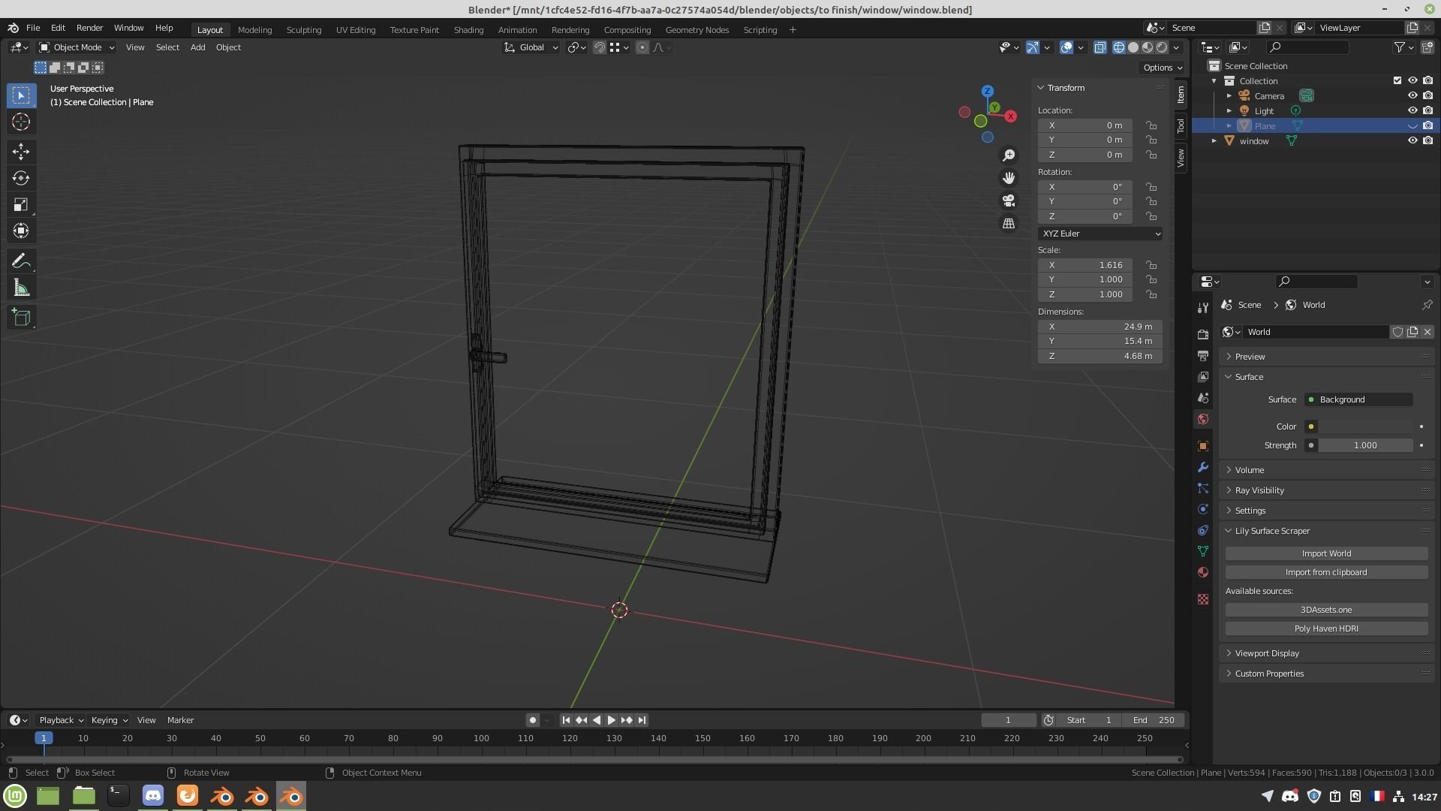This screenshot has height=811, width=1441.
Task: Open the Material properties tab
Action: 1203,572
